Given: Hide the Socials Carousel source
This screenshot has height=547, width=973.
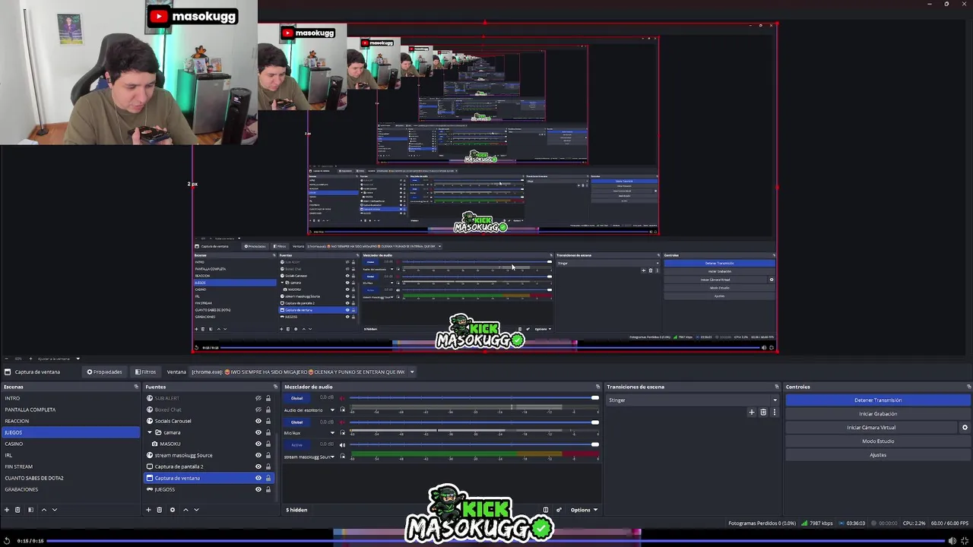Looking at the screenshot, I should pos(258,421).
